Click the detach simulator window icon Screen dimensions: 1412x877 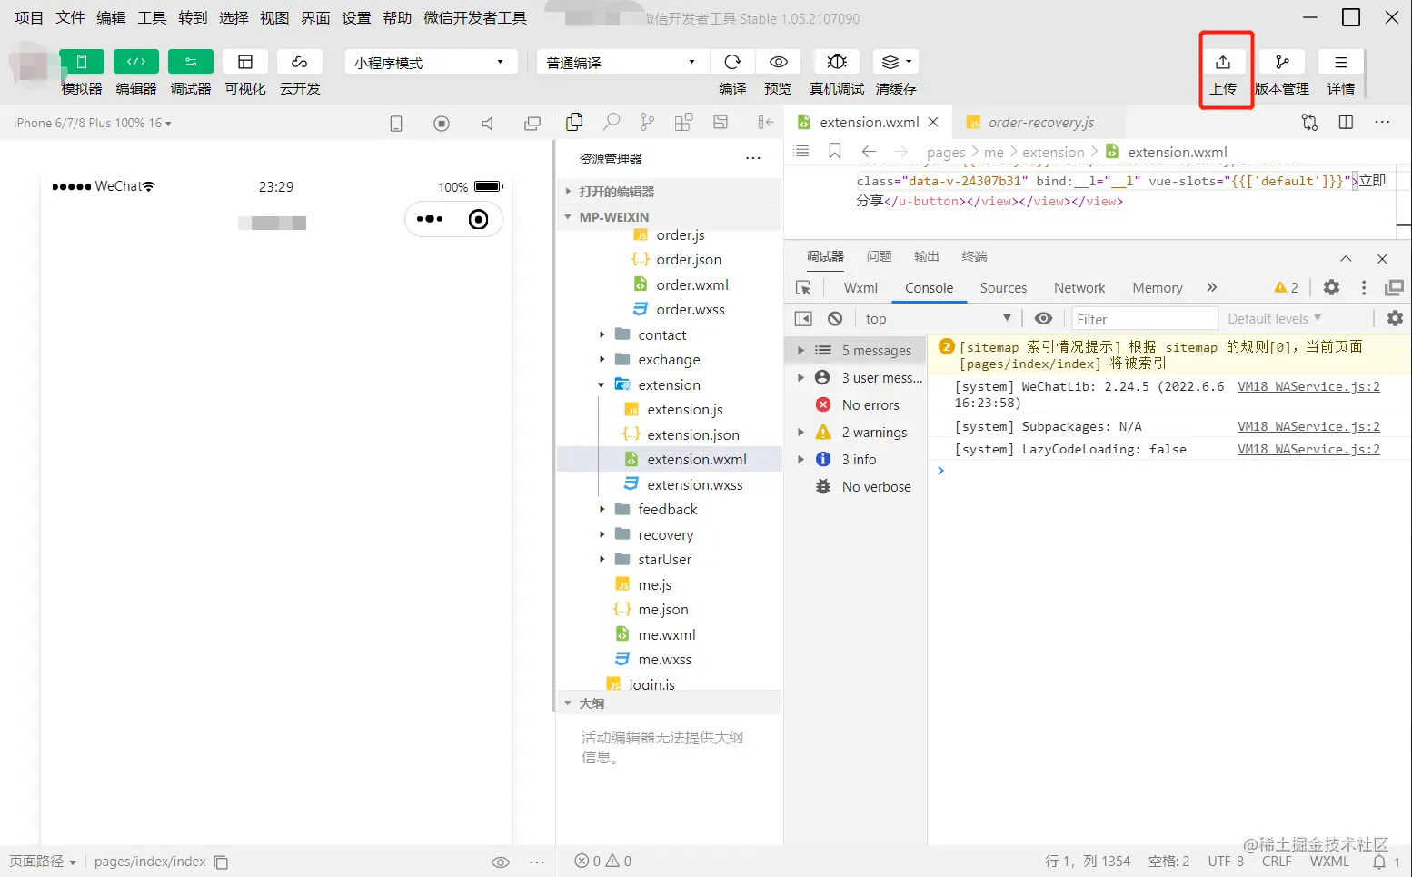tap(532, 124)
